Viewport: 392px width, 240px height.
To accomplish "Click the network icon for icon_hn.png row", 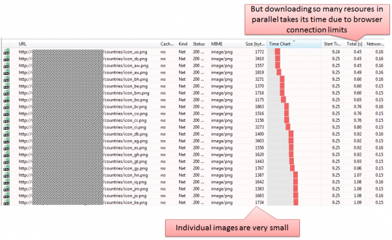I will click(7, 175).
